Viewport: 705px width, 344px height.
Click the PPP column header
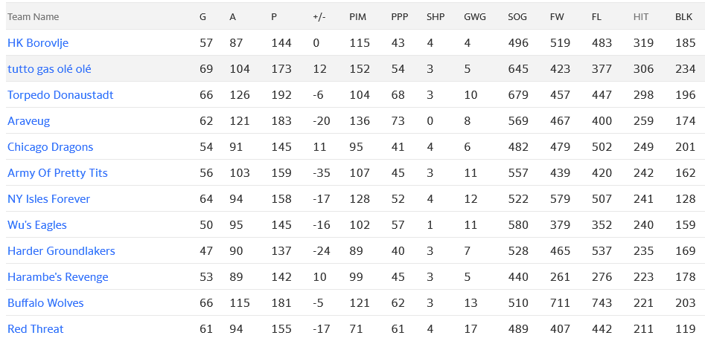400,16
